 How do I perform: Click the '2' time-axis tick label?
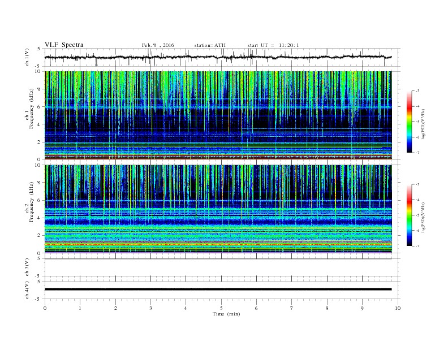pyautogui.click(x=115, y=308)
